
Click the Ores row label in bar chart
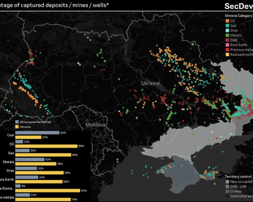10,170
